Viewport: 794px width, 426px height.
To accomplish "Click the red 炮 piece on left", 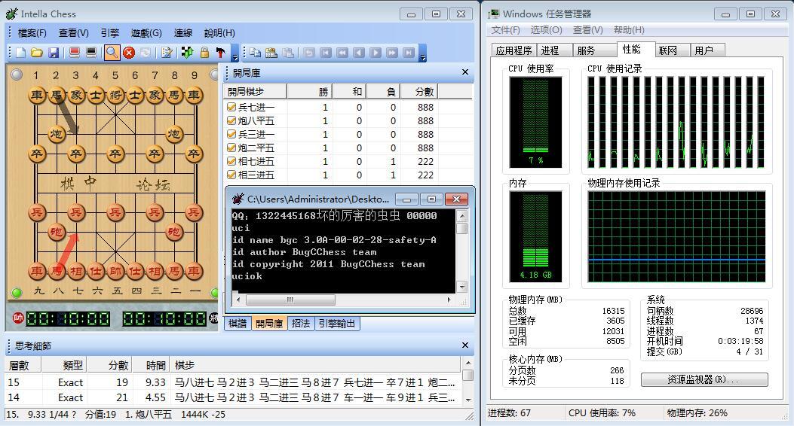I will (57, 232).
